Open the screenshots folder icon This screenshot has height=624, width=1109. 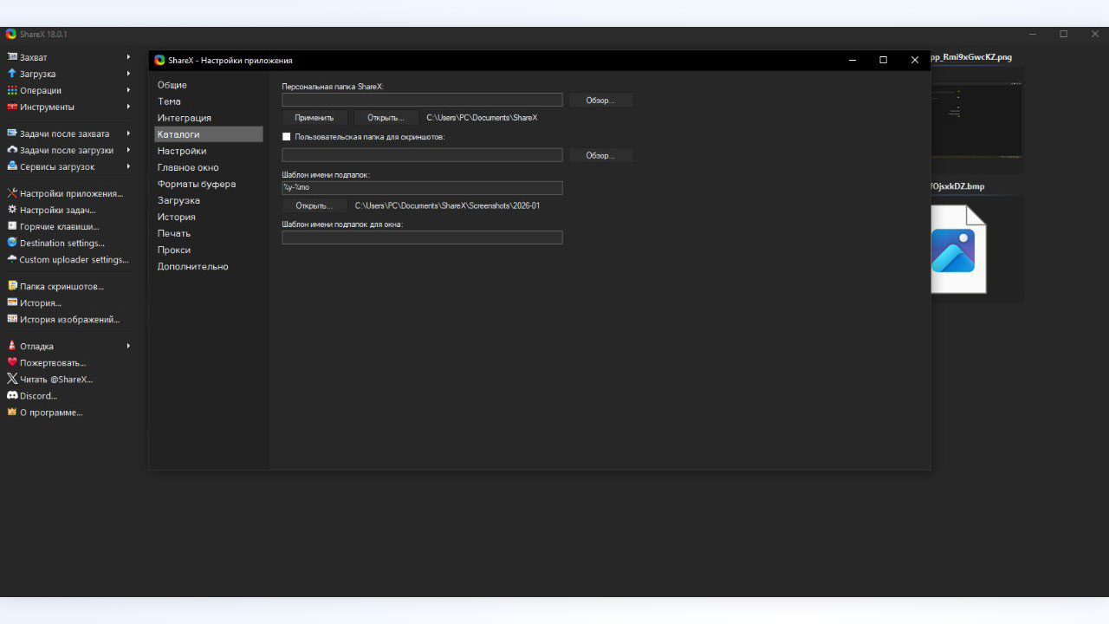pyautogui.click(x=12, y=286)
